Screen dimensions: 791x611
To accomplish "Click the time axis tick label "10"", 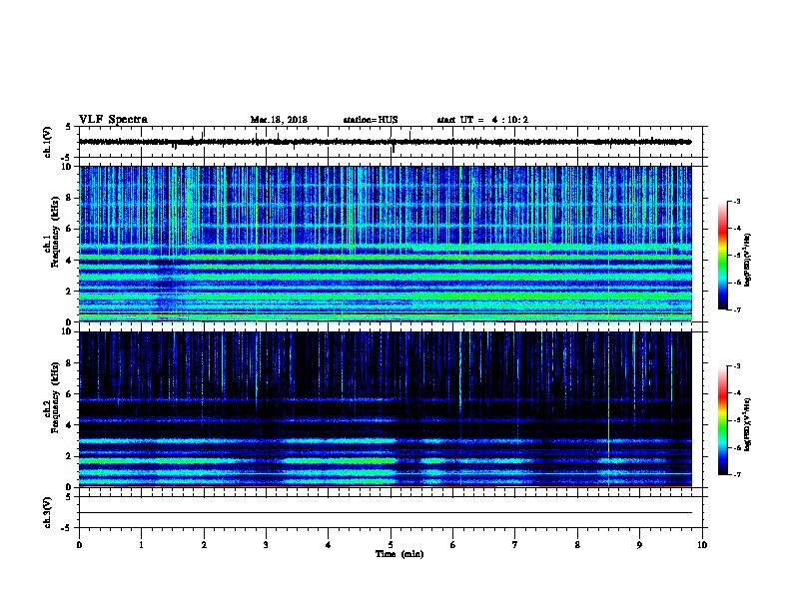I will [702, 545].
